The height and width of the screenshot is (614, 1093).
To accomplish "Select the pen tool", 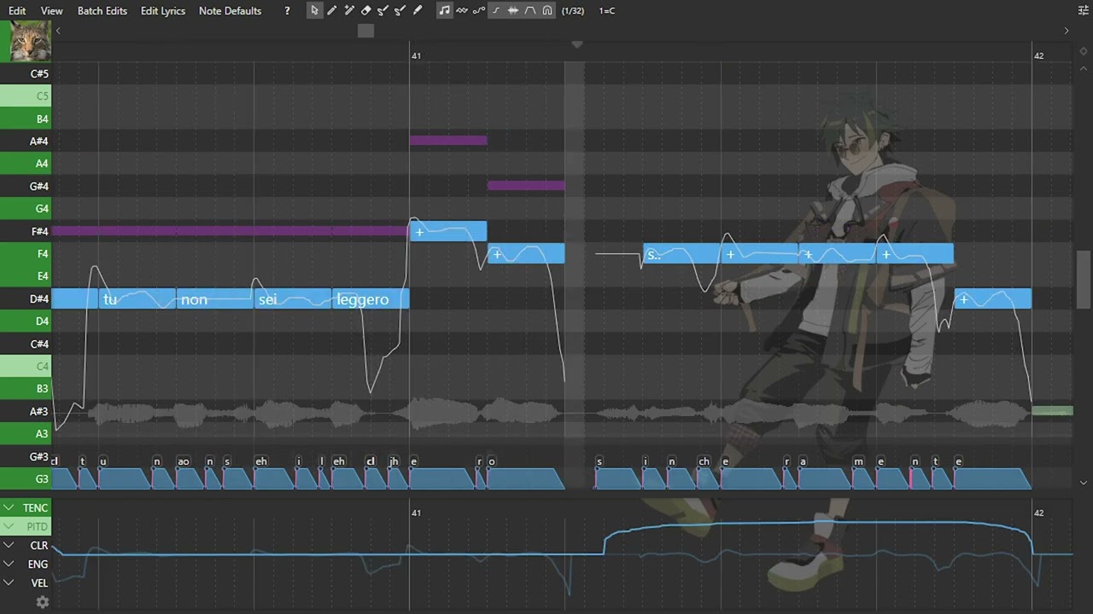I will [x=332, y=11].
